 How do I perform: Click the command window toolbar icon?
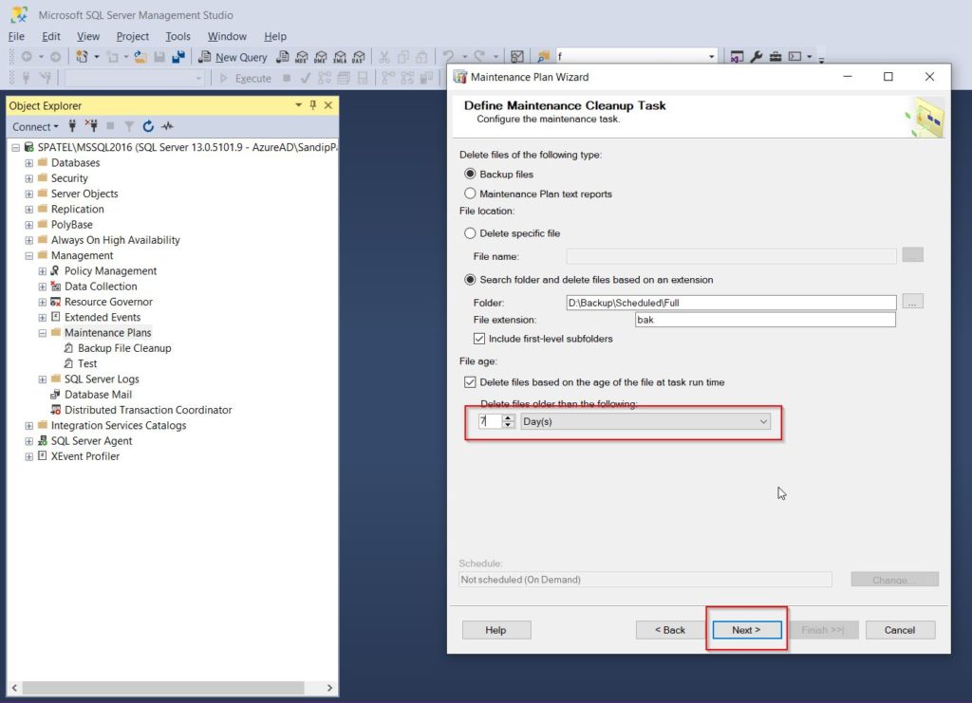click(x=794, y=57)
